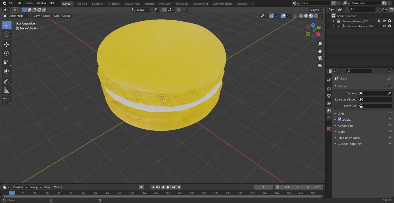The image size is (394, 203).
Task: Select the Scale tool
Action: point(6,62)
